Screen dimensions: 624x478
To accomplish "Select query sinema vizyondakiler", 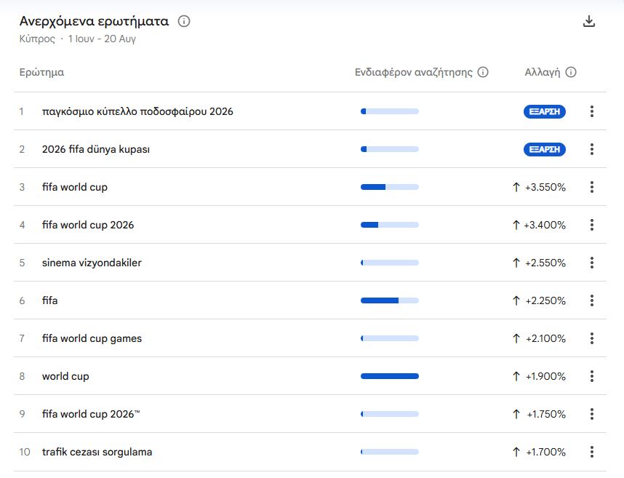I will (x=92, y=263).
